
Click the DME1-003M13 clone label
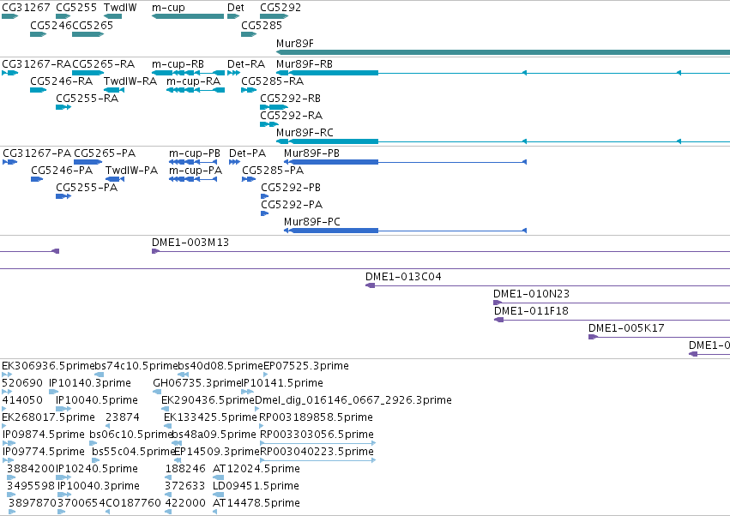190,243
